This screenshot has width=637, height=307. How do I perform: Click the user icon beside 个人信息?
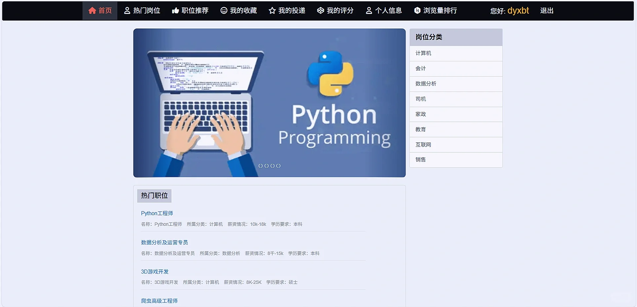pos(369,11)
